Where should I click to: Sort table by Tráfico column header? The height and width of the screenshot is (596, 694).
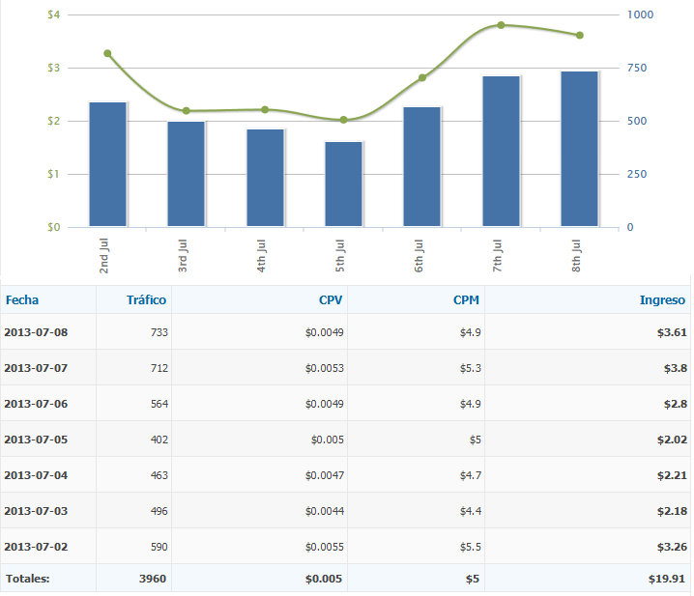[146, 300]
